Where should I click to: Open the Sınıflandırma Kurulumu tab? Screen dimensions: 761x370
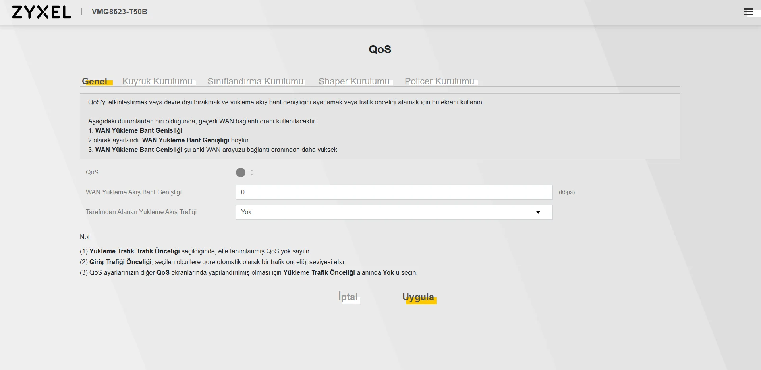click(255, 81)
